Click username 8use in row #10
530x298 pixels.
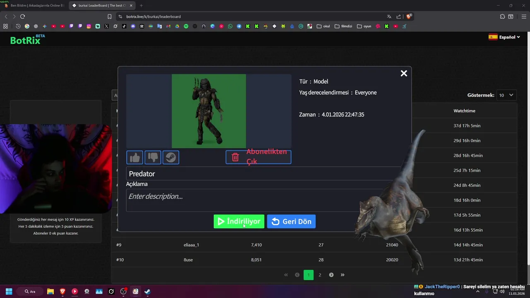[x=188, y=260]
